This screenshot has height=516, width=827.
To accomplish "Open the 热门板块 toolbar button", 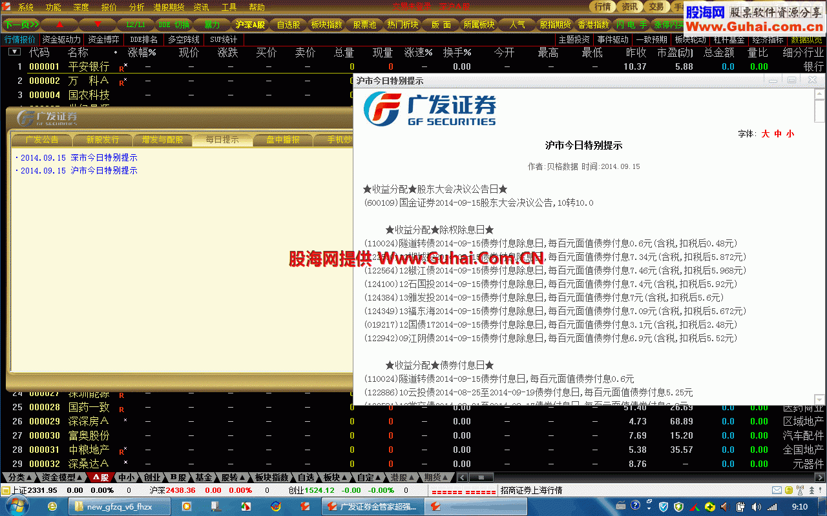I will click(x=403, y=25).
